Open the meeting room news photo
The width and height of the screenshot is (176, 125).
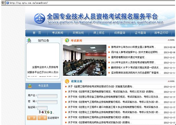85,60
